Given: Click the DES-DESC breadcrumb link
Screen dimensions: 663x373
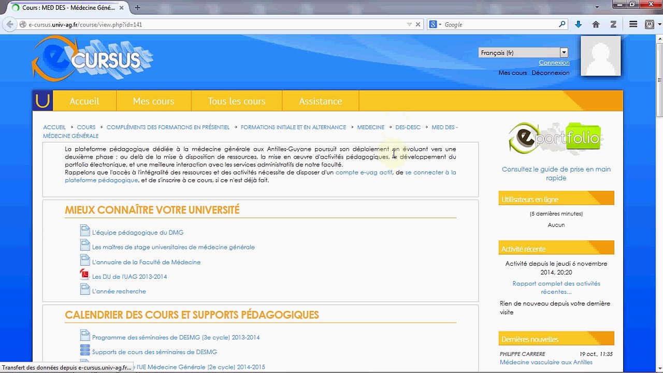Looking at the screenshot, I should coord(408,127).
